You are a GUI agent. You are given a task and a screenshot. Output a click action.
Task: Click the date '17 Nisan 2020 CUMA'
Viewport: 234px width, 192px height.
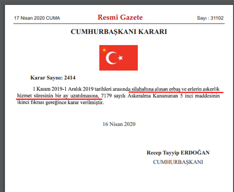(x=37, y=18)
